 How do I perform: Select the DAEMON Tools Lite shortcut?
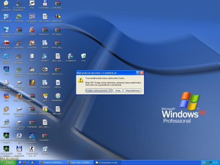click(x=19, y=138)
